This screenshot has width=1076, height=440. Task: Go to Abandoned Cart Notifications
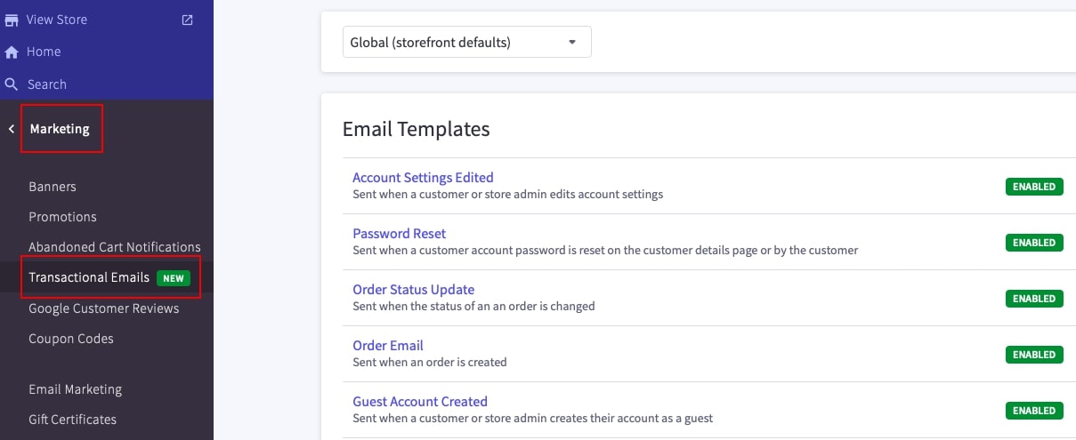click(x=114, y=247)
